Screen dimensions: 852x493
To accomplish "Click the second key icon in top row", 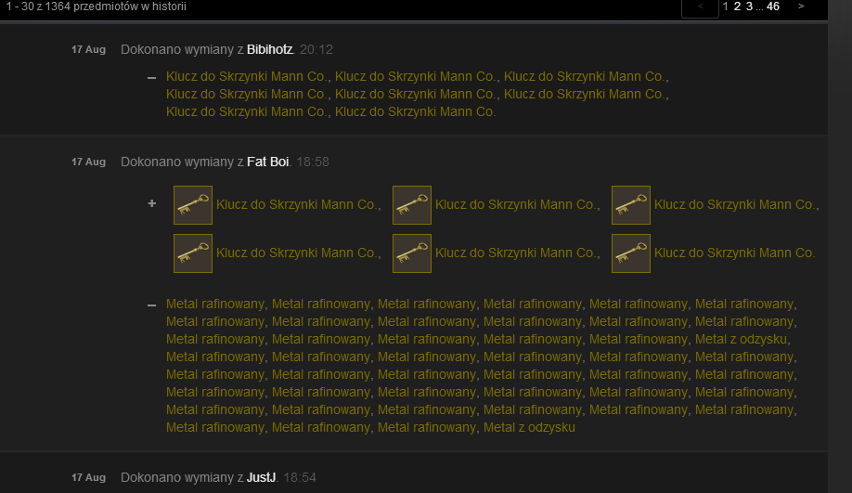I will (x=412, y=205).
